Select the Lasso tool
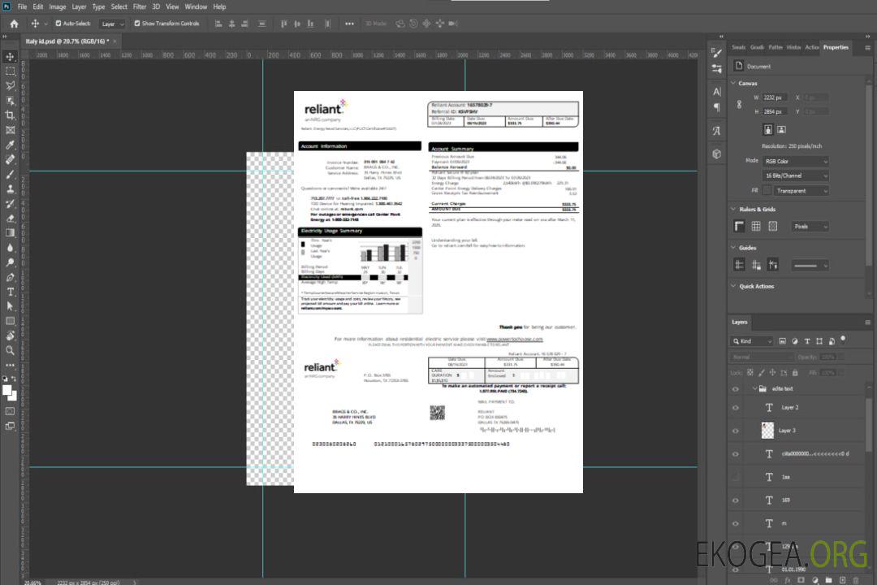The image size is (877, 585). pyautogui.click(x=11, y=85)
